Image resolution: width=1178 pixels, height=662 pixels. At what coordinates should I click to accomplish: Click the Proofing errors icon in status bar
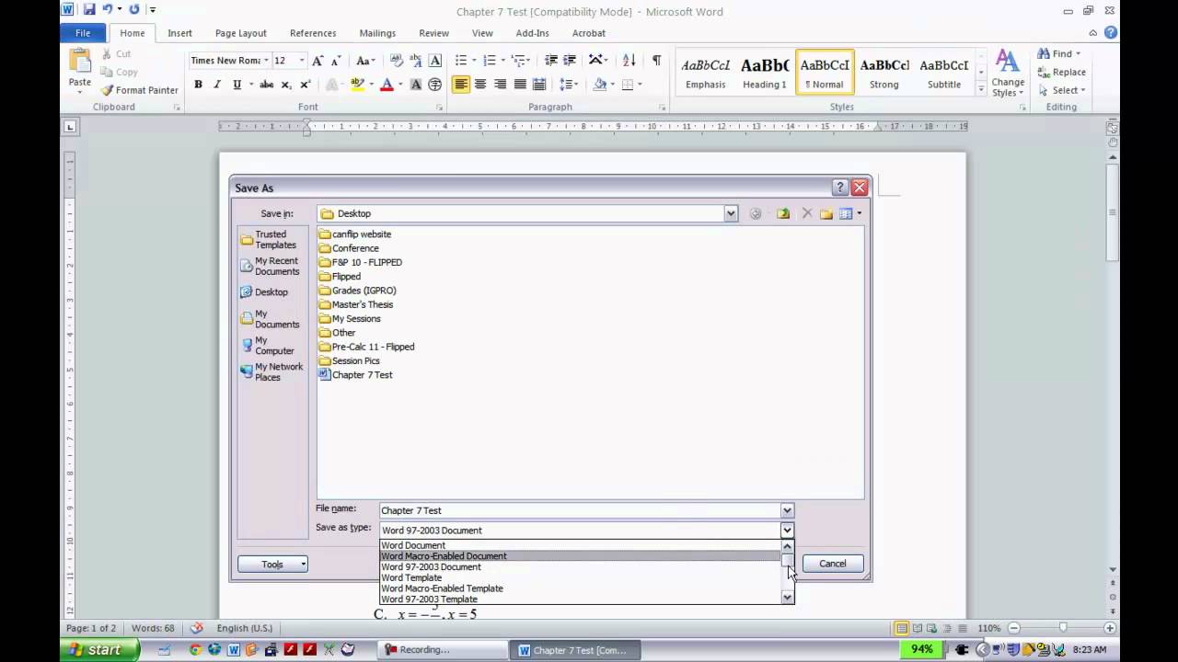point(196,628)
